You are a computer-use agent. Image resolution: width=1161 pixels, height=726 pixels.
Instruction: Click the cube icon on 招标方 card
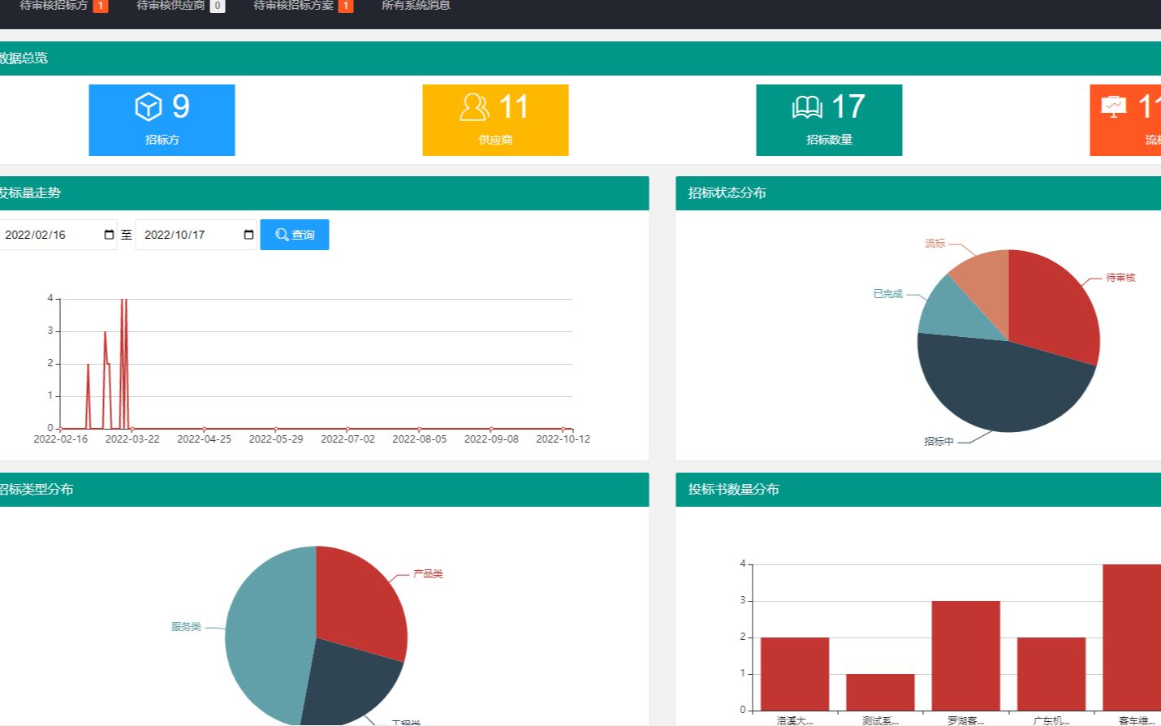(x=149, y=106)
